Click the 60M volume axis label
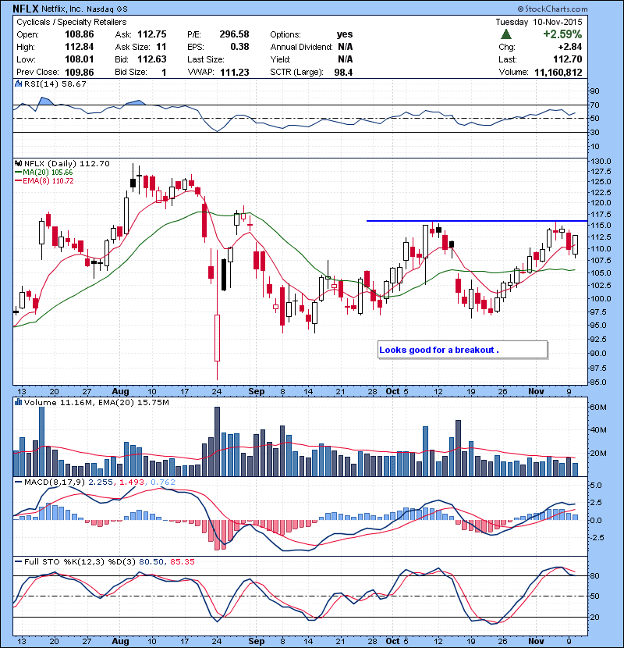 click(598, 408)
